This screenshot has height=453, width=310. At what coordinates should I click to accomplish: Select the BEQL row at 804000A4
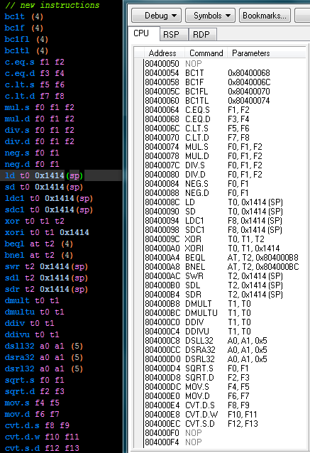[225, 258]
